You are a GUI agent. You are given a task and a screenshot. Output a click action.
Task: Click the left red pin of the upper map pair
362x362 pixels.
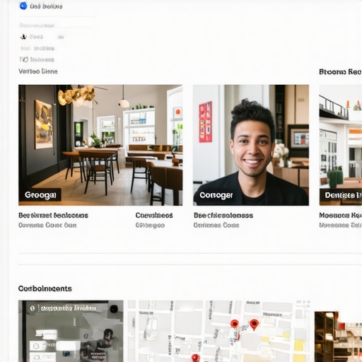235,324
